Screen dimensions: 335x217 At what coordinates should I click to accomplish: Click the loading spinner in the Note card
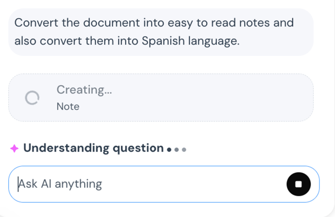(32, 98)
